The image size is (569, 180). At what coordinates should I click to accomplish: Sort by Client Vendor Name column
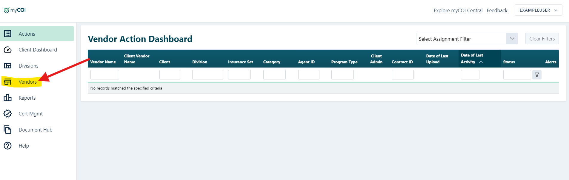coord(137,59)
